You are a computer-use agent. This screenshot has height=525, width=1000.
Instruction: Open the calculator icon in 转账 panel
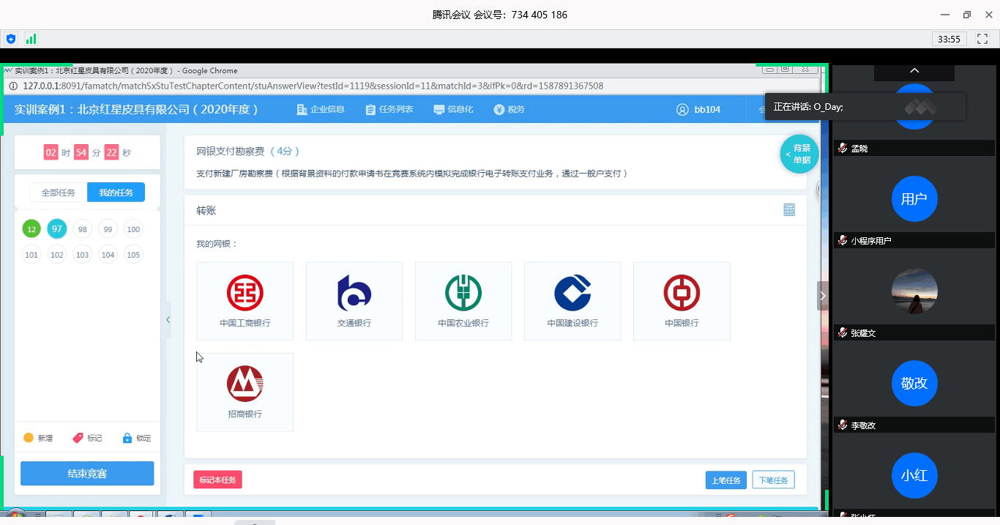click(789, 210)
